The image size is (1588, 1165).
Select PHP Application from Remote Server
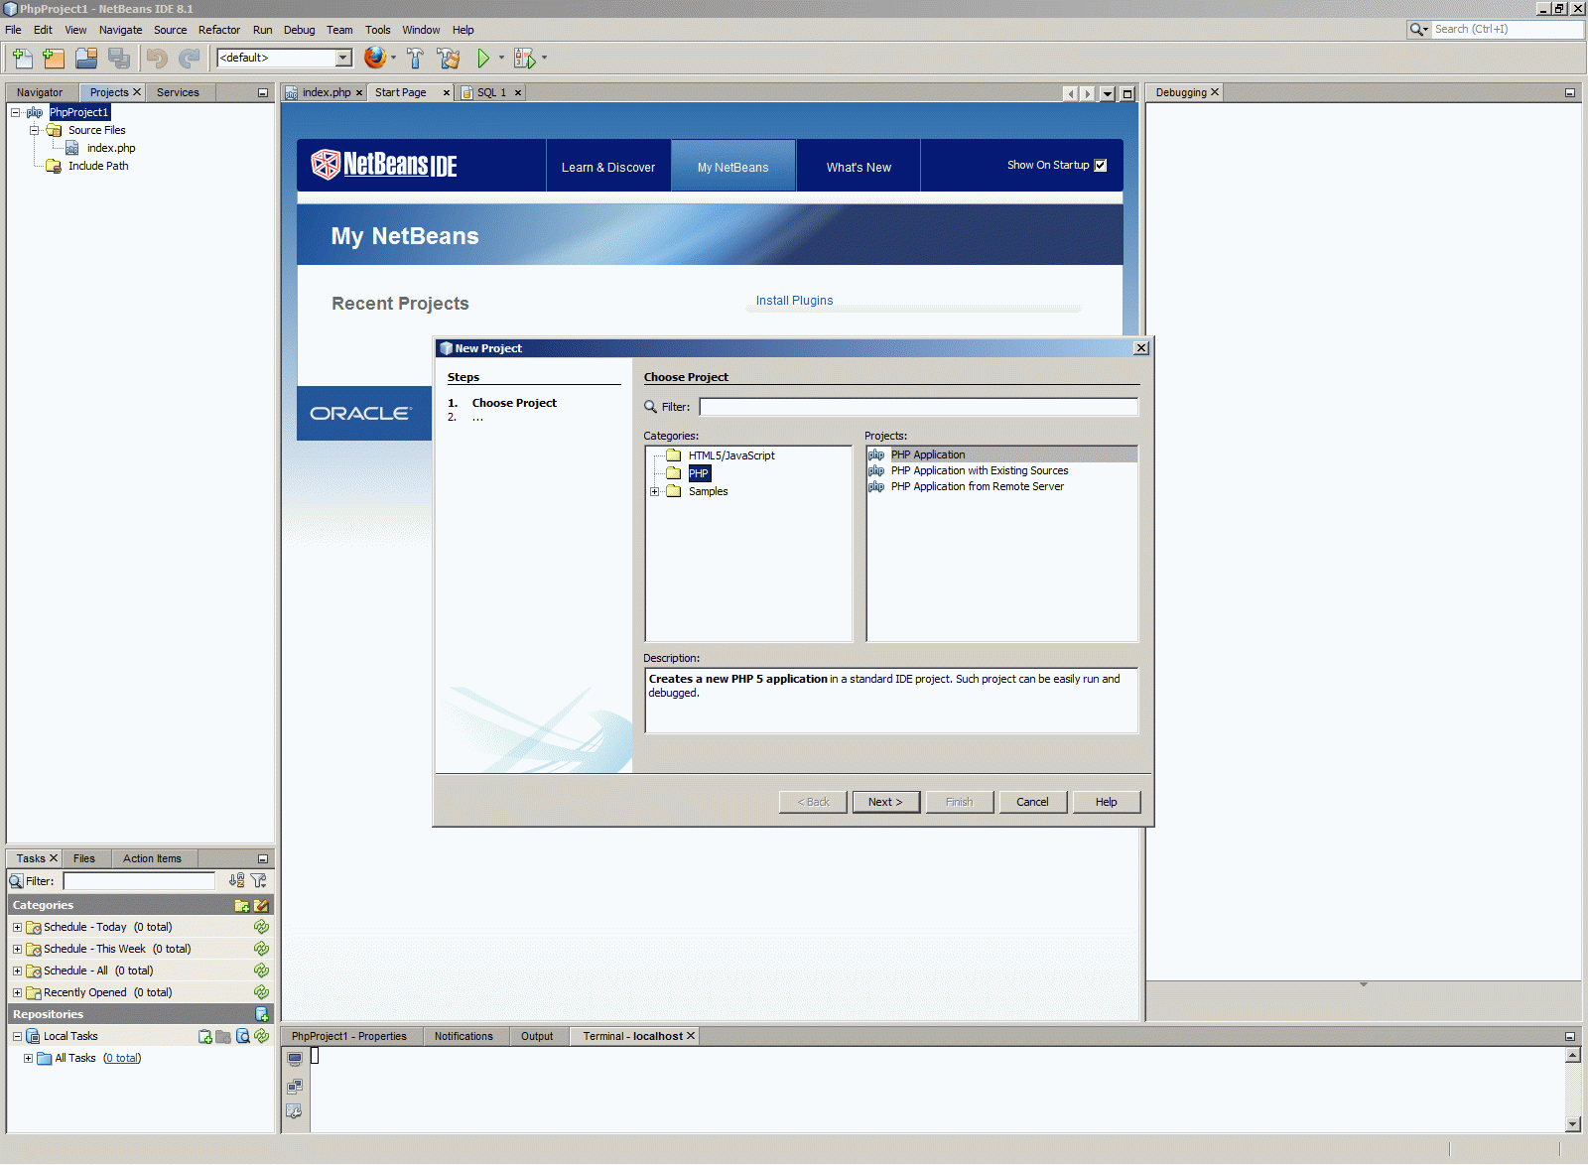click(977, 486)
